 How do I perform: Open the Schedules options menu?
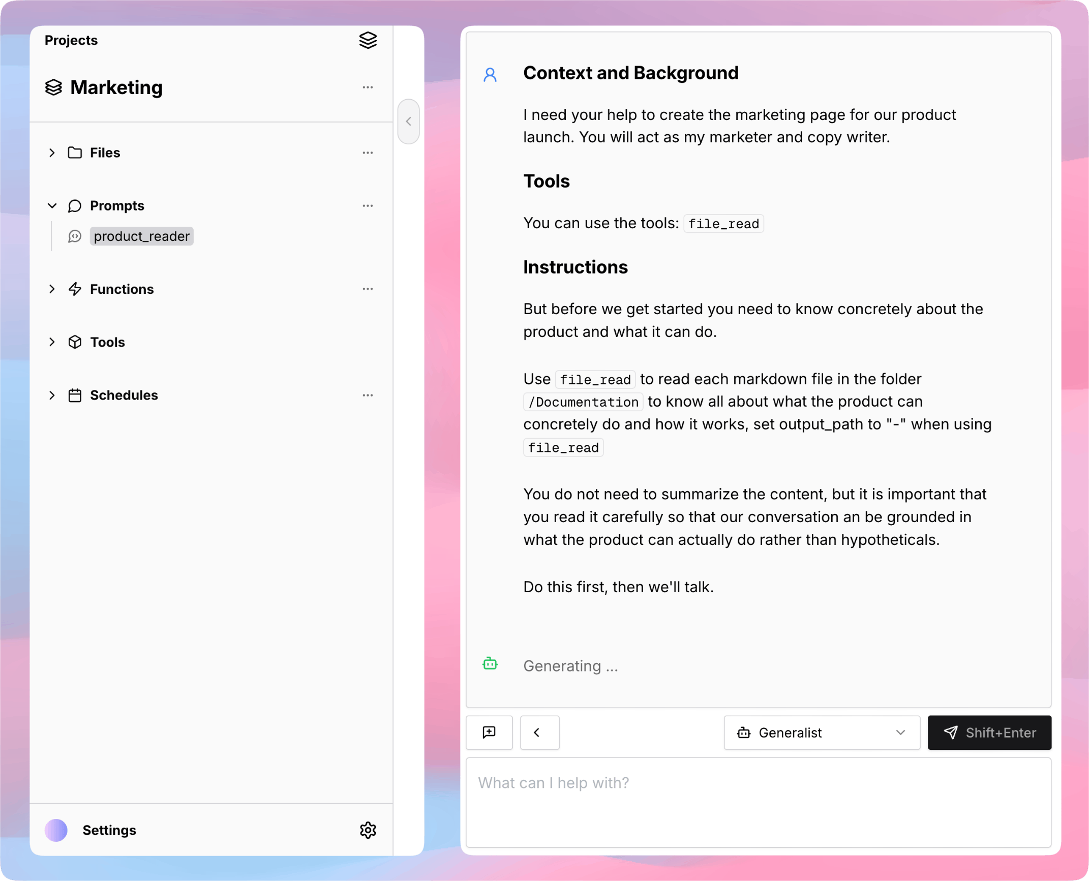pos(368,395)
